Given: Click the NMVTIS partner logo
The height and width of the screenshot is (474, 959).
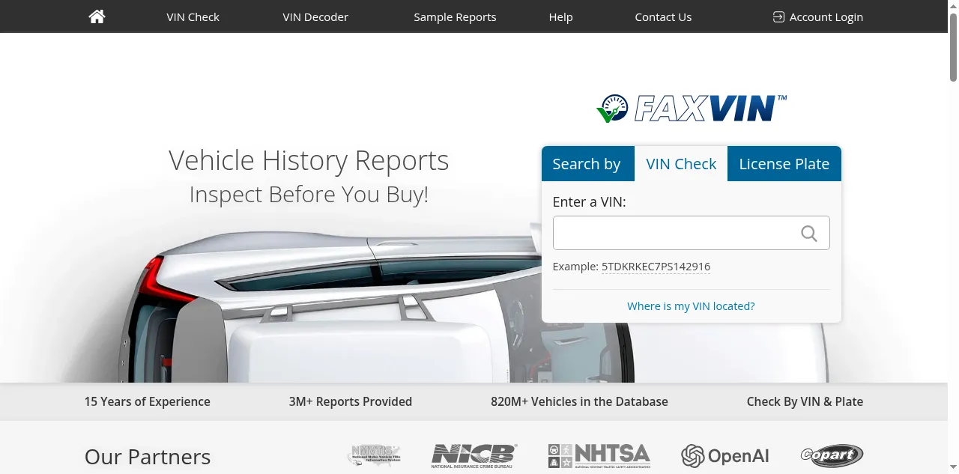Looking at the screenshot, I should coord(374,455).
